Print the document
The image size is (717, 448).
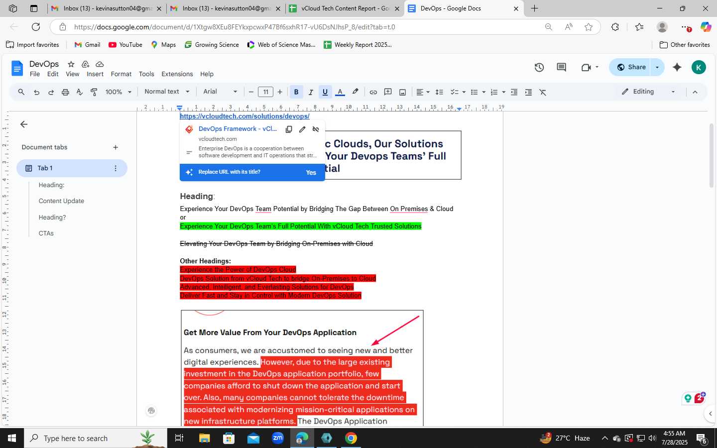65,92
